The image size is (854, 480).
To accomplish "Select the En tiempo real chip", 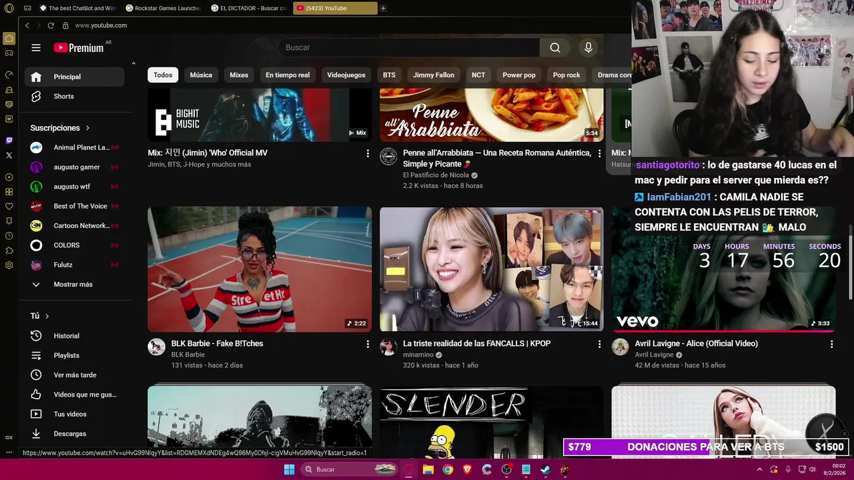I will pos(288,75).
